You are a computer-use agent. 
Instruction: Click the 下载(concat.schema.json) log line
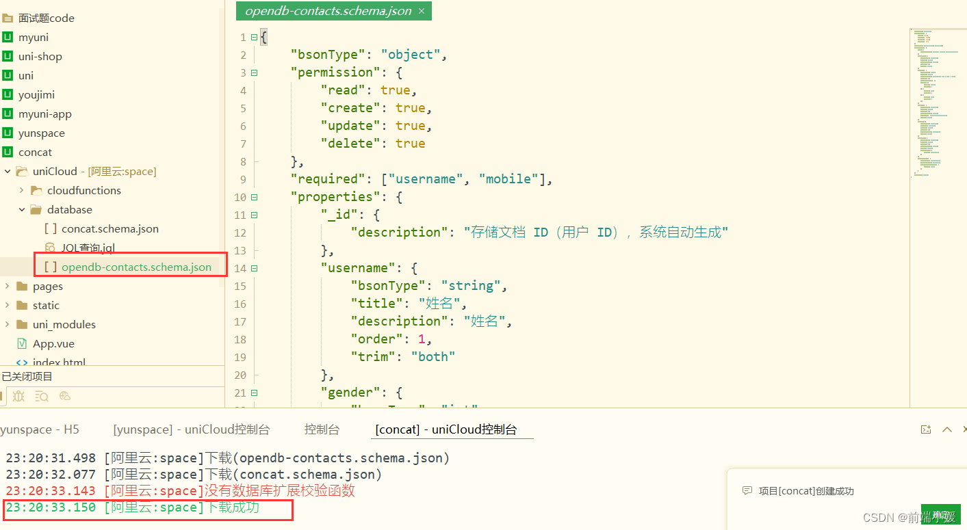194,475
